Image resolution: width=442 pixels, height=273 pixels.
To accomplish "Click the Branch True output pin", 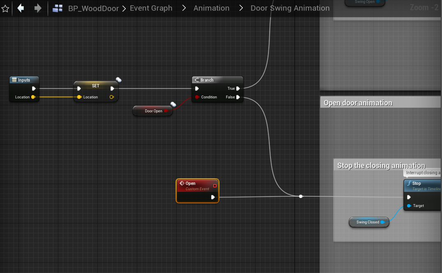I will click(x=238, y=89).
